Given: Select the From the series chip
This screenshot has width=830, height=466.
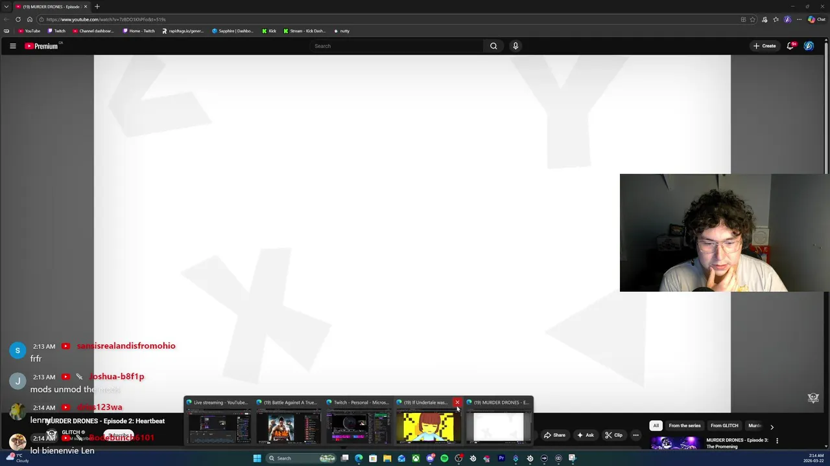Looking at the screenshot, I should (684, 426).
